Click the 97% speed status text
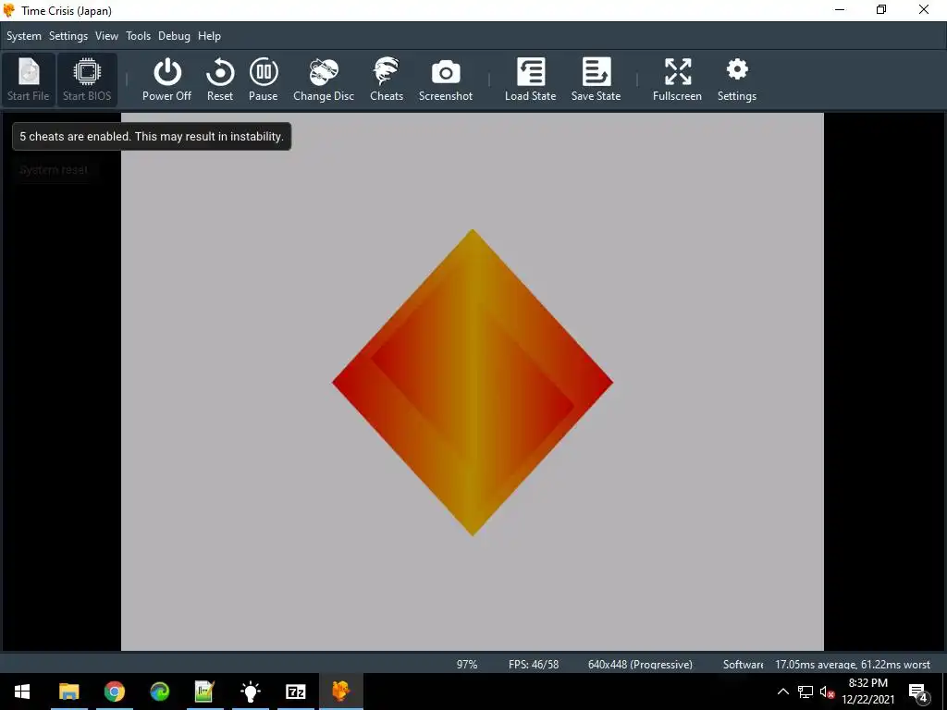The width and height of the screenshot is (947, 710). coord(467,664)
